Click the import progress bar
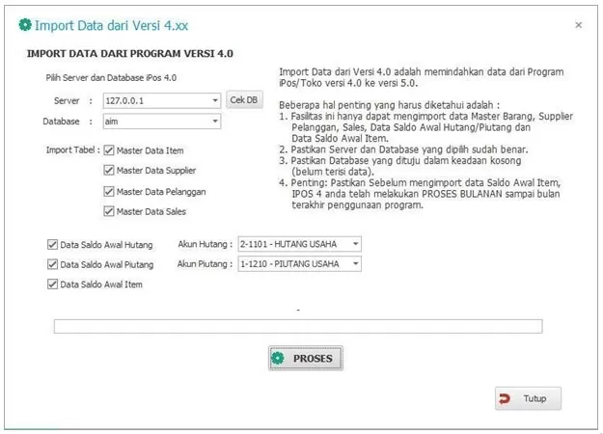The height and width of the screenshot is (434, 603). point(297,326)
